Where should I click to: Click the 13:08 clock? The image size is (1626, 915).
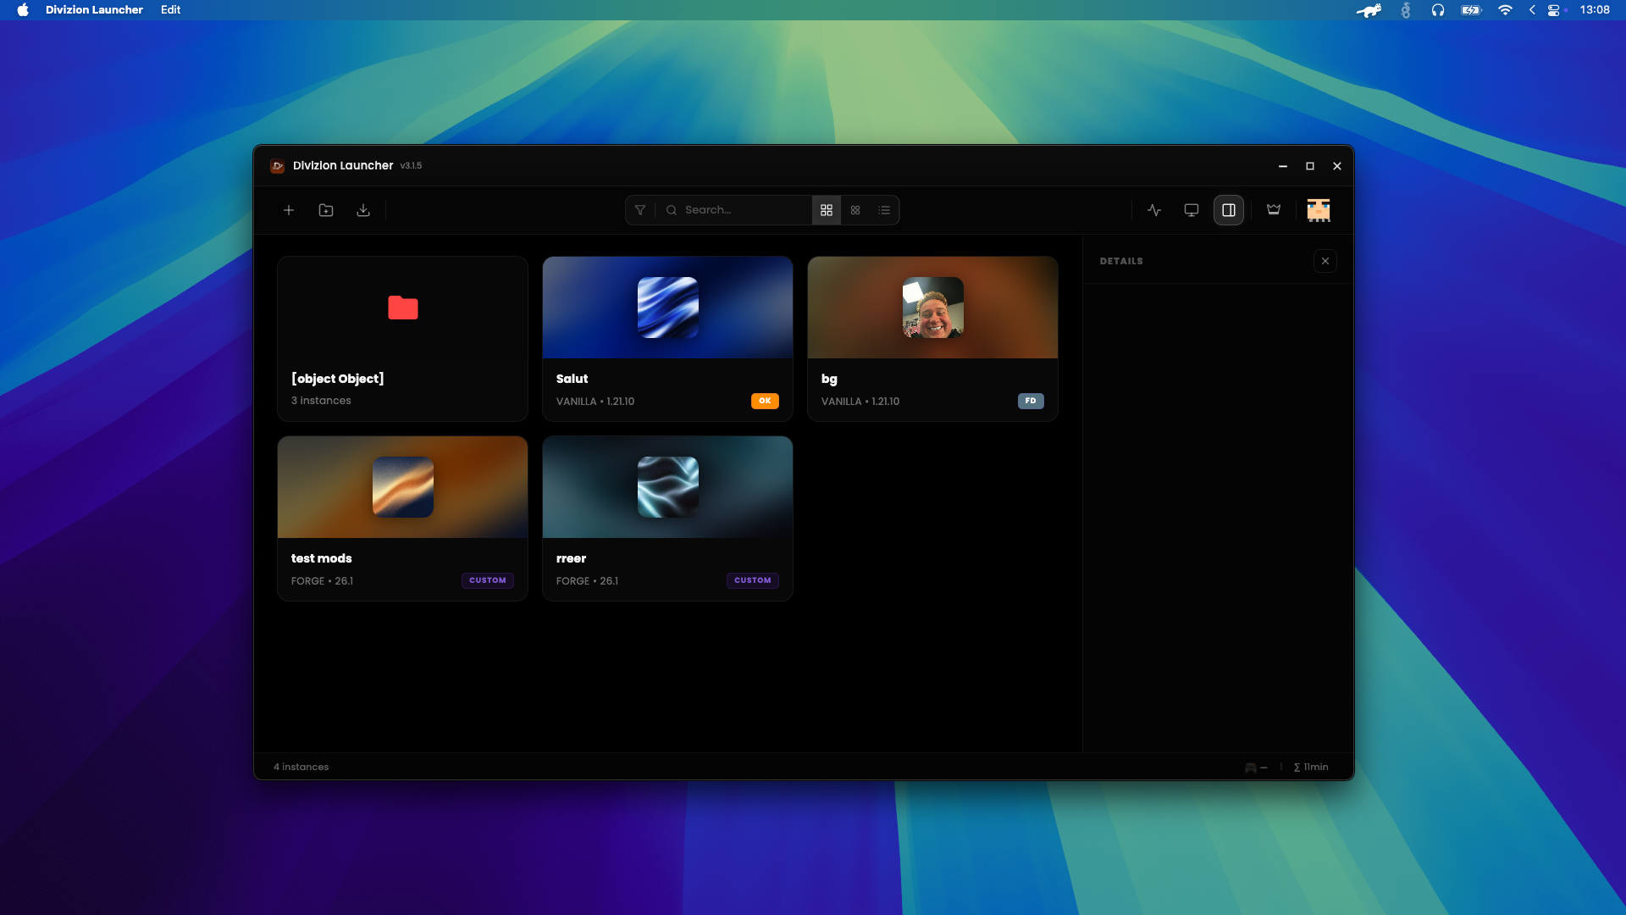tap(1595, 10)
